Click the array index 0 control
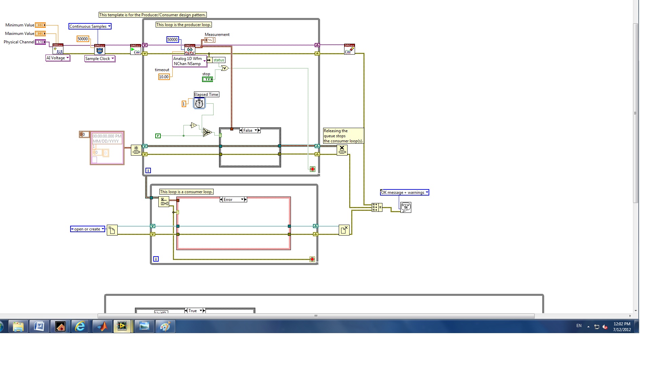Viewport: 651px width, 366px height. coord(84,135)
